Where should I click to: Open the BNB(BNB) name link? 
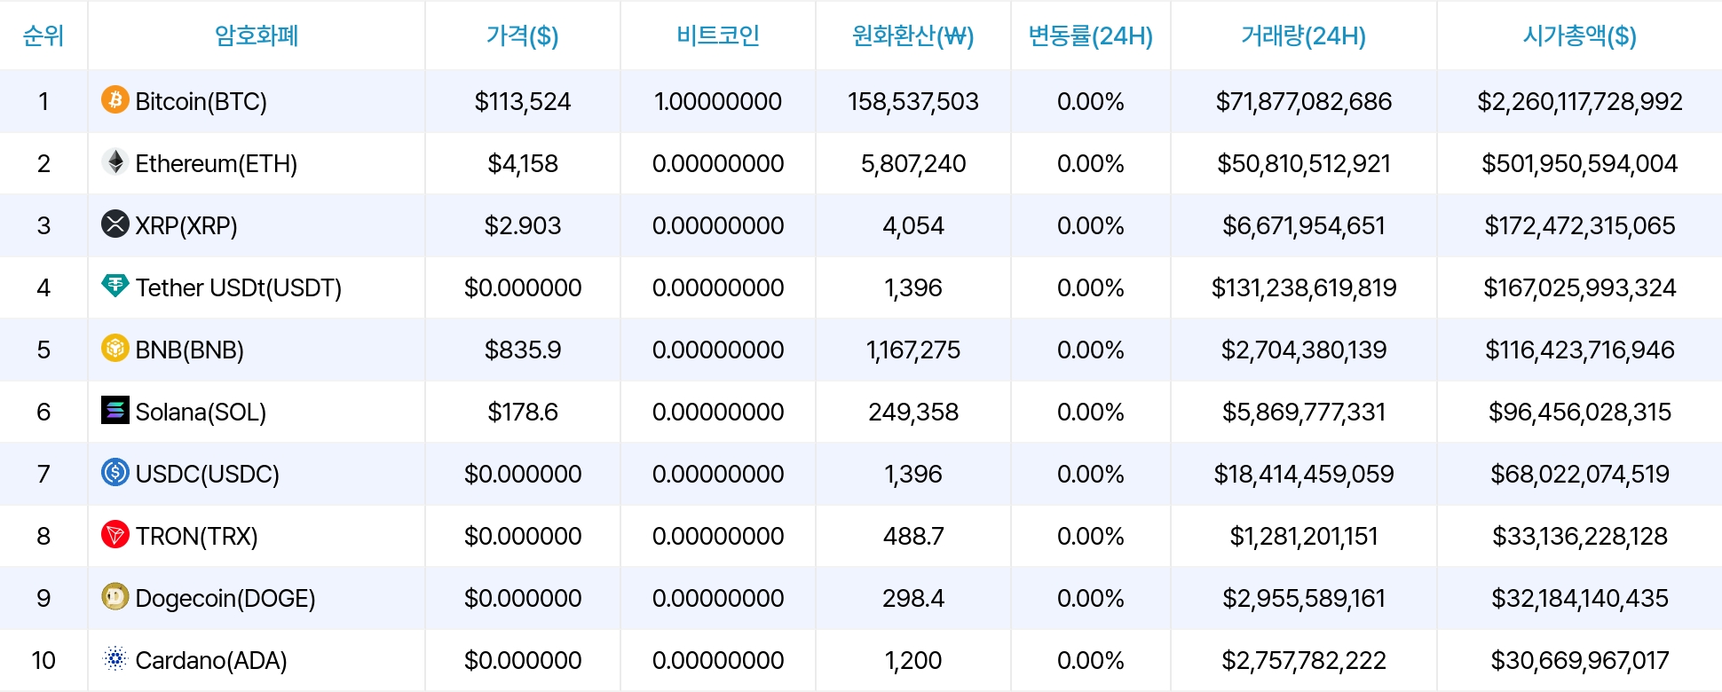[x=190, y=350]
